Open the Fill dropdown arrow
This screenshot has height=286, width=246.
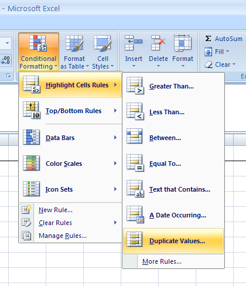[227, 52]
